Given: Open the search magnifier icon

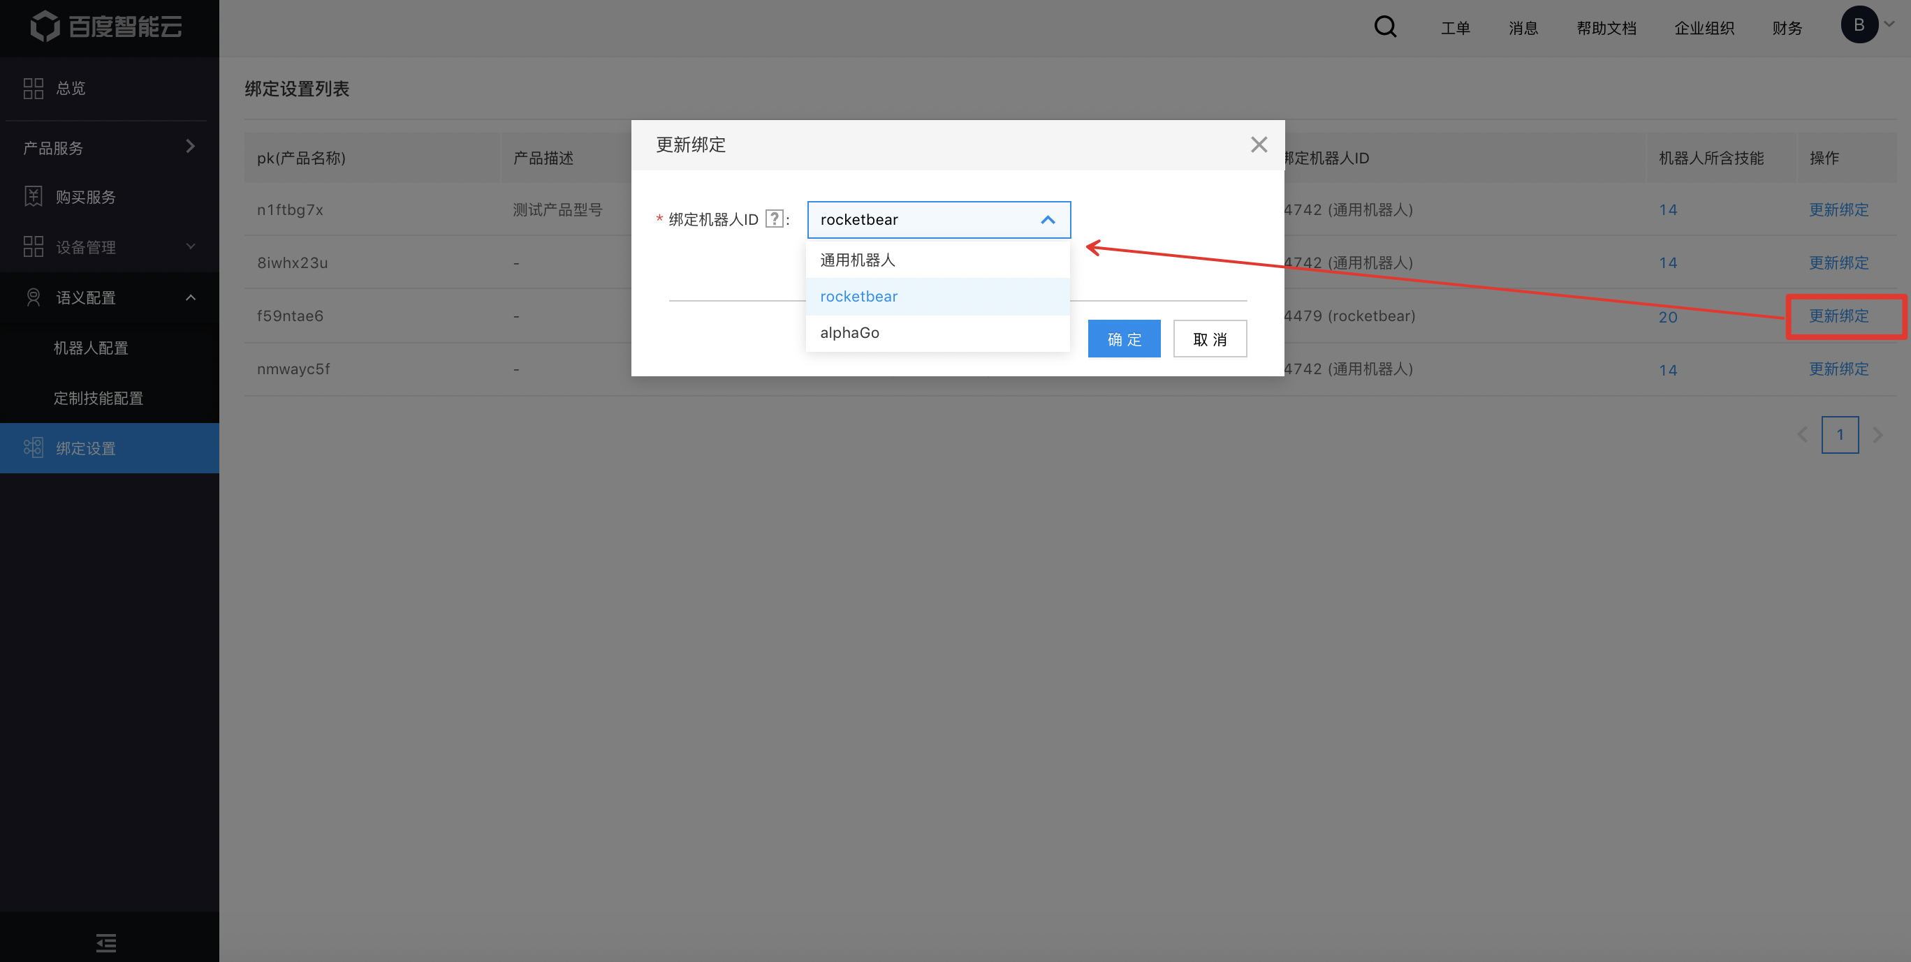Looking at the screenshot, I should point(1385,27).
